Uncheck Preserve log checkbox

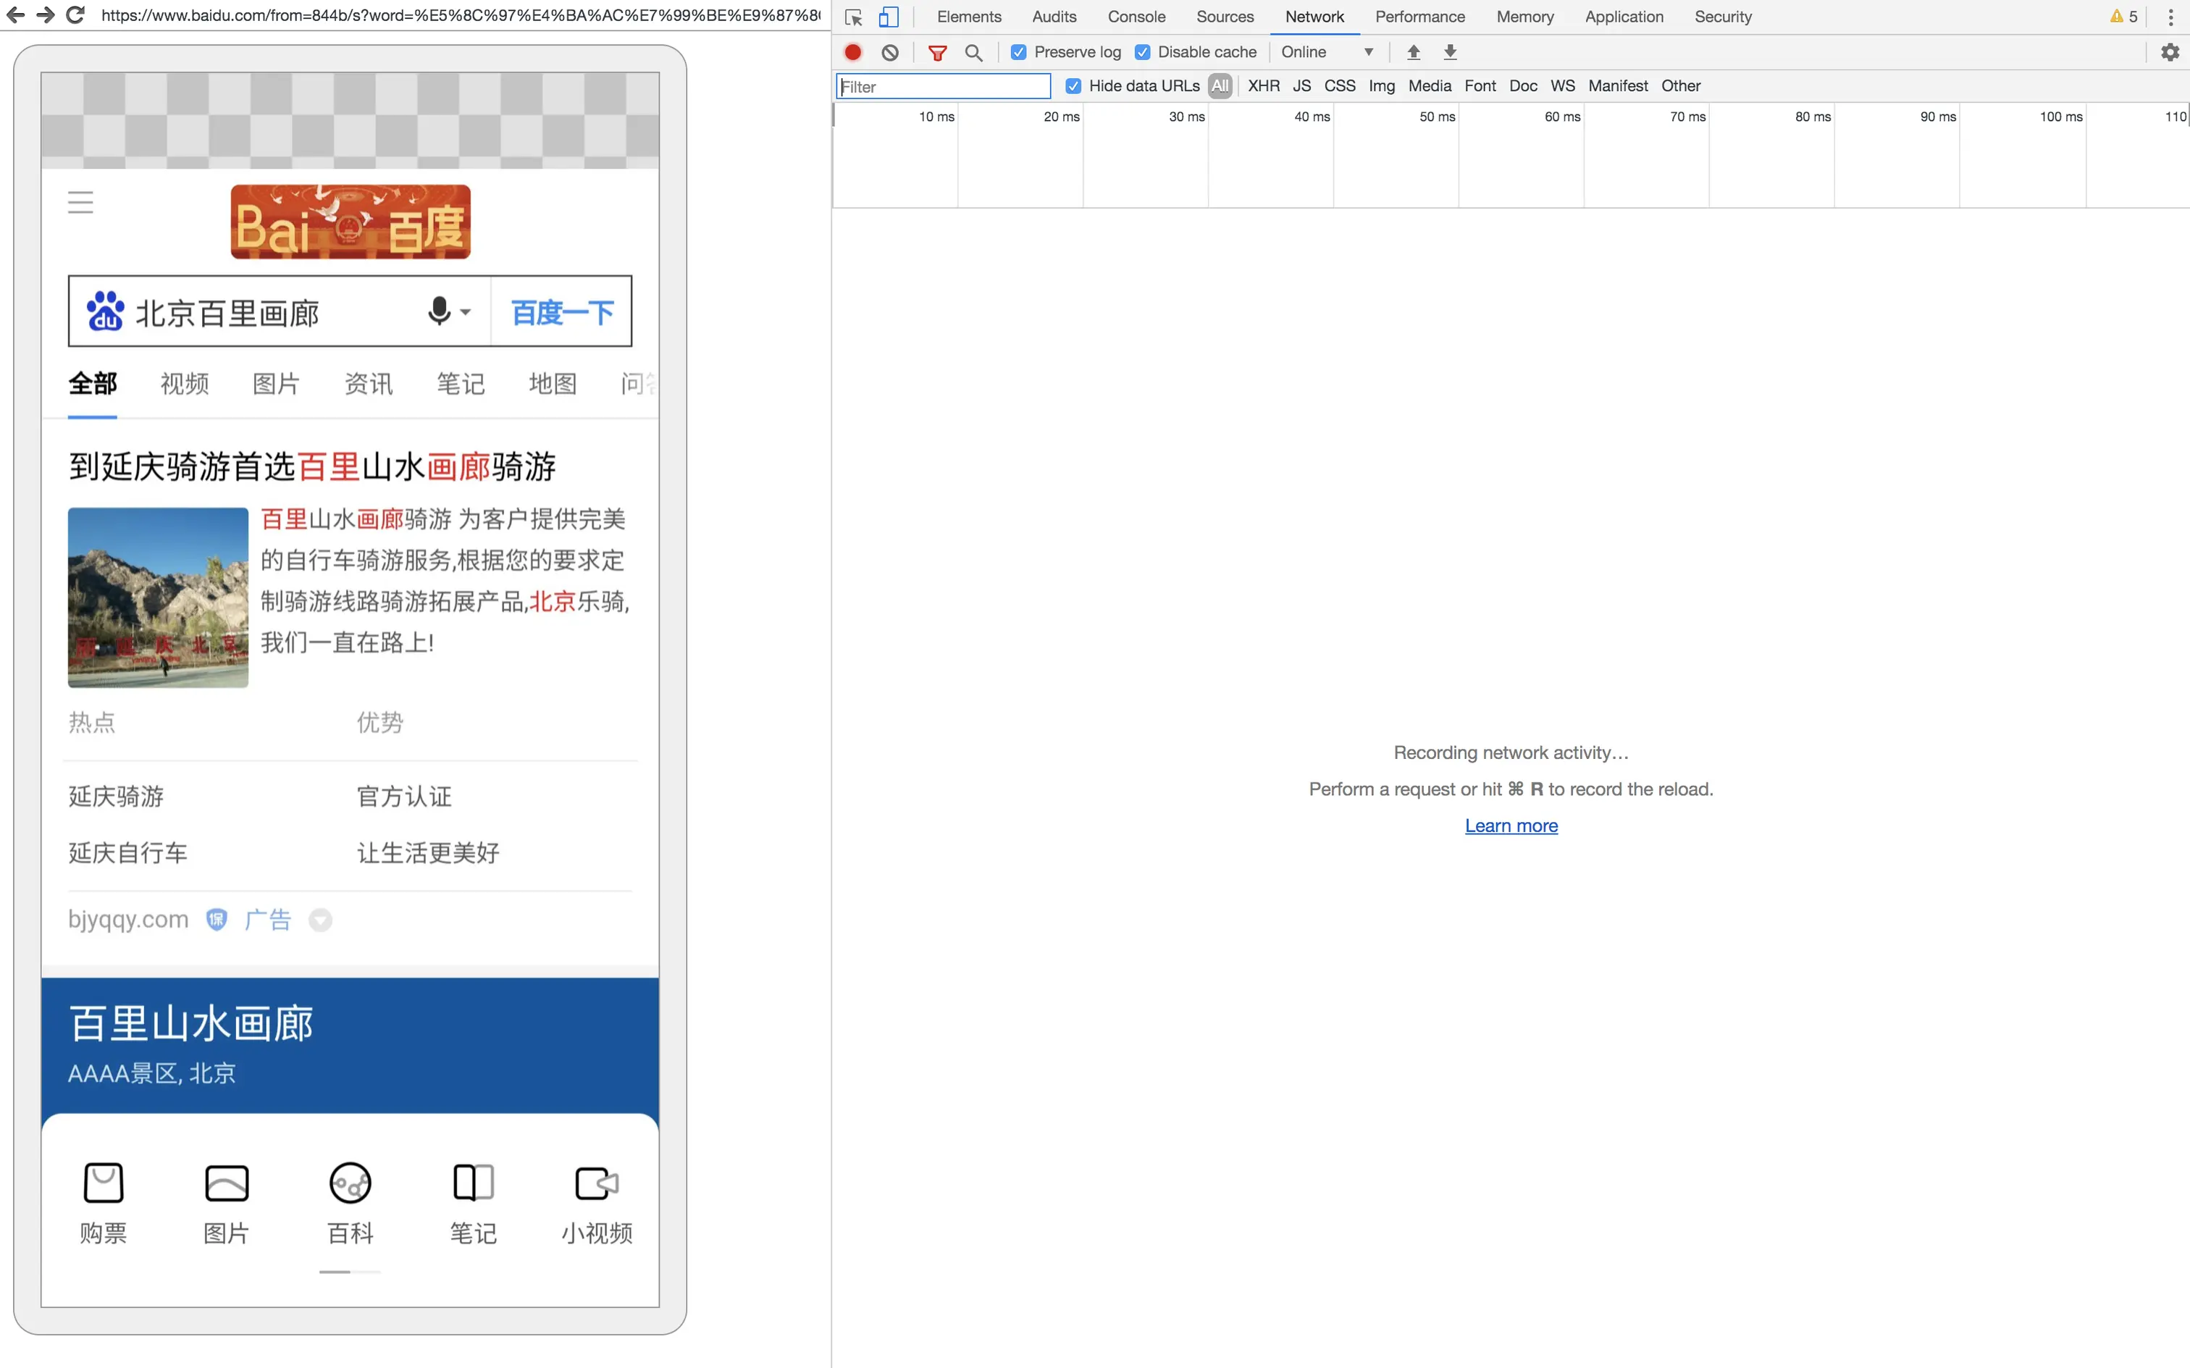(1018, 52)
